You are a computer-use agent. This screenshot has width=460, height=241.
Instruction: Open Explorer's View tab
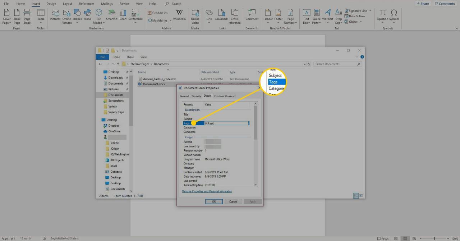coord(143,57)
